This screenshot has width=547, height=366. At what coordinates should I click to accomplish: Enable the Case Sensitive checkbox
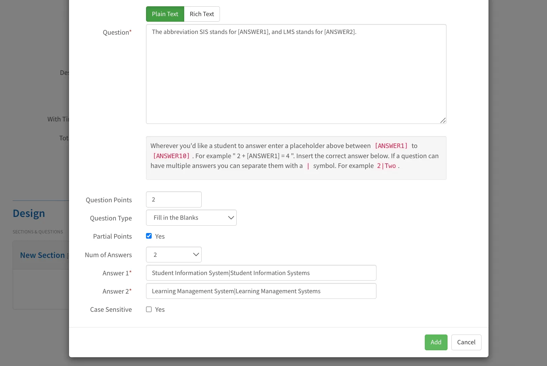[149, 309]
